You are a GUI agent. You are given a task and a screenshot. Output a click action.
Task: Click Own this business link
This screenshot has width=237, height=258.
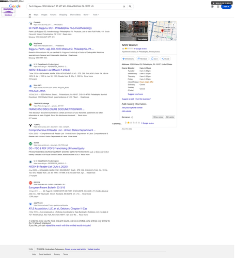click(x=143, y=99)
